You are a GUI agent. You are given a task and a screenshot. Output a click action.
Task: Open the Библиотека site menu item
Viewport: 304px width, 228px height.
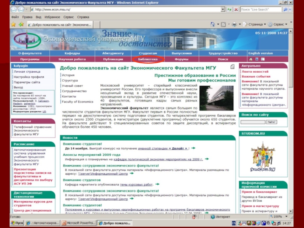(148, 59)
